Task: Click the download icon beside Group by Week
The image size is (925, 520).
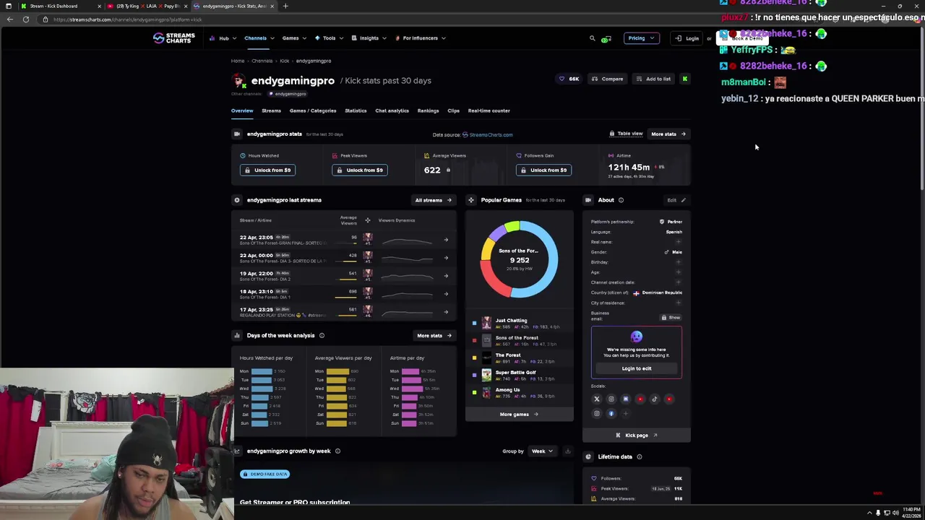Action: [x=567, y=451]
